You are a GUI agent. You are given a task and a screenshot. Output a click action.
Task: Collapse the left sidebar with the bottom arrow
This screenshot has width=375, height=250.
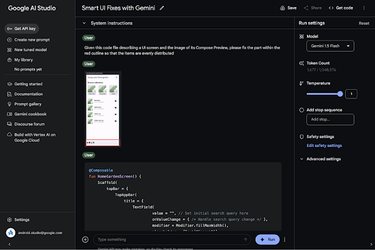(10, 244)
